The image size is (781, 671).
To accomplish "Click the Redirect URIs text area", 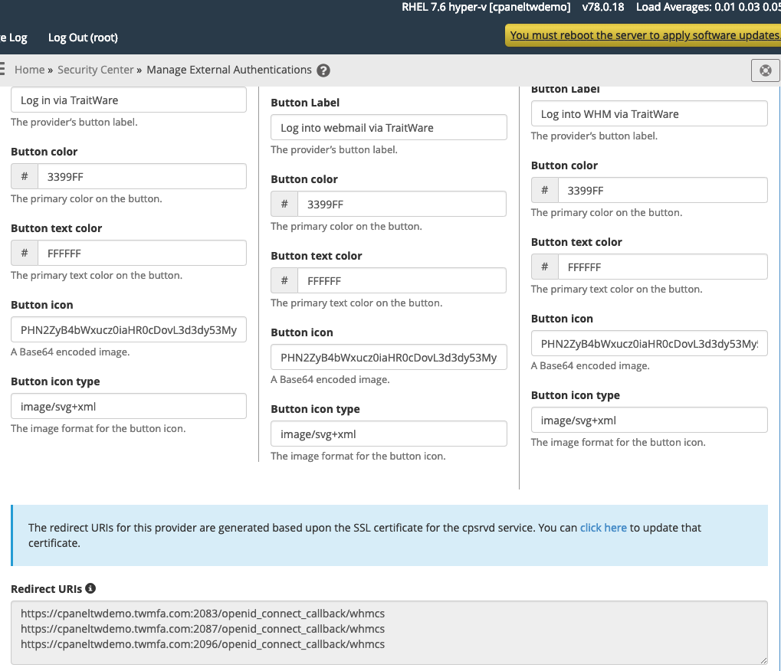I will click(x=389, y=633).
